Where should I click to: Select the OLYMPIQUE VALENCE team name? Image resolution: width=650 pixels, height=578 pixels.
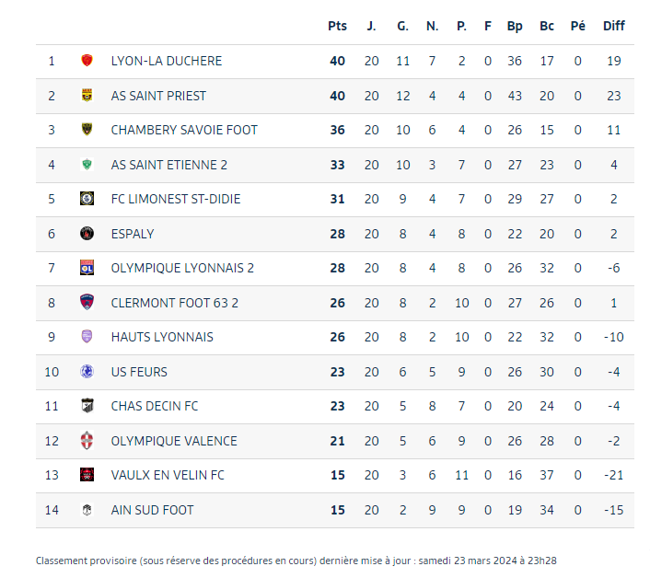click(x=174, y=441)
